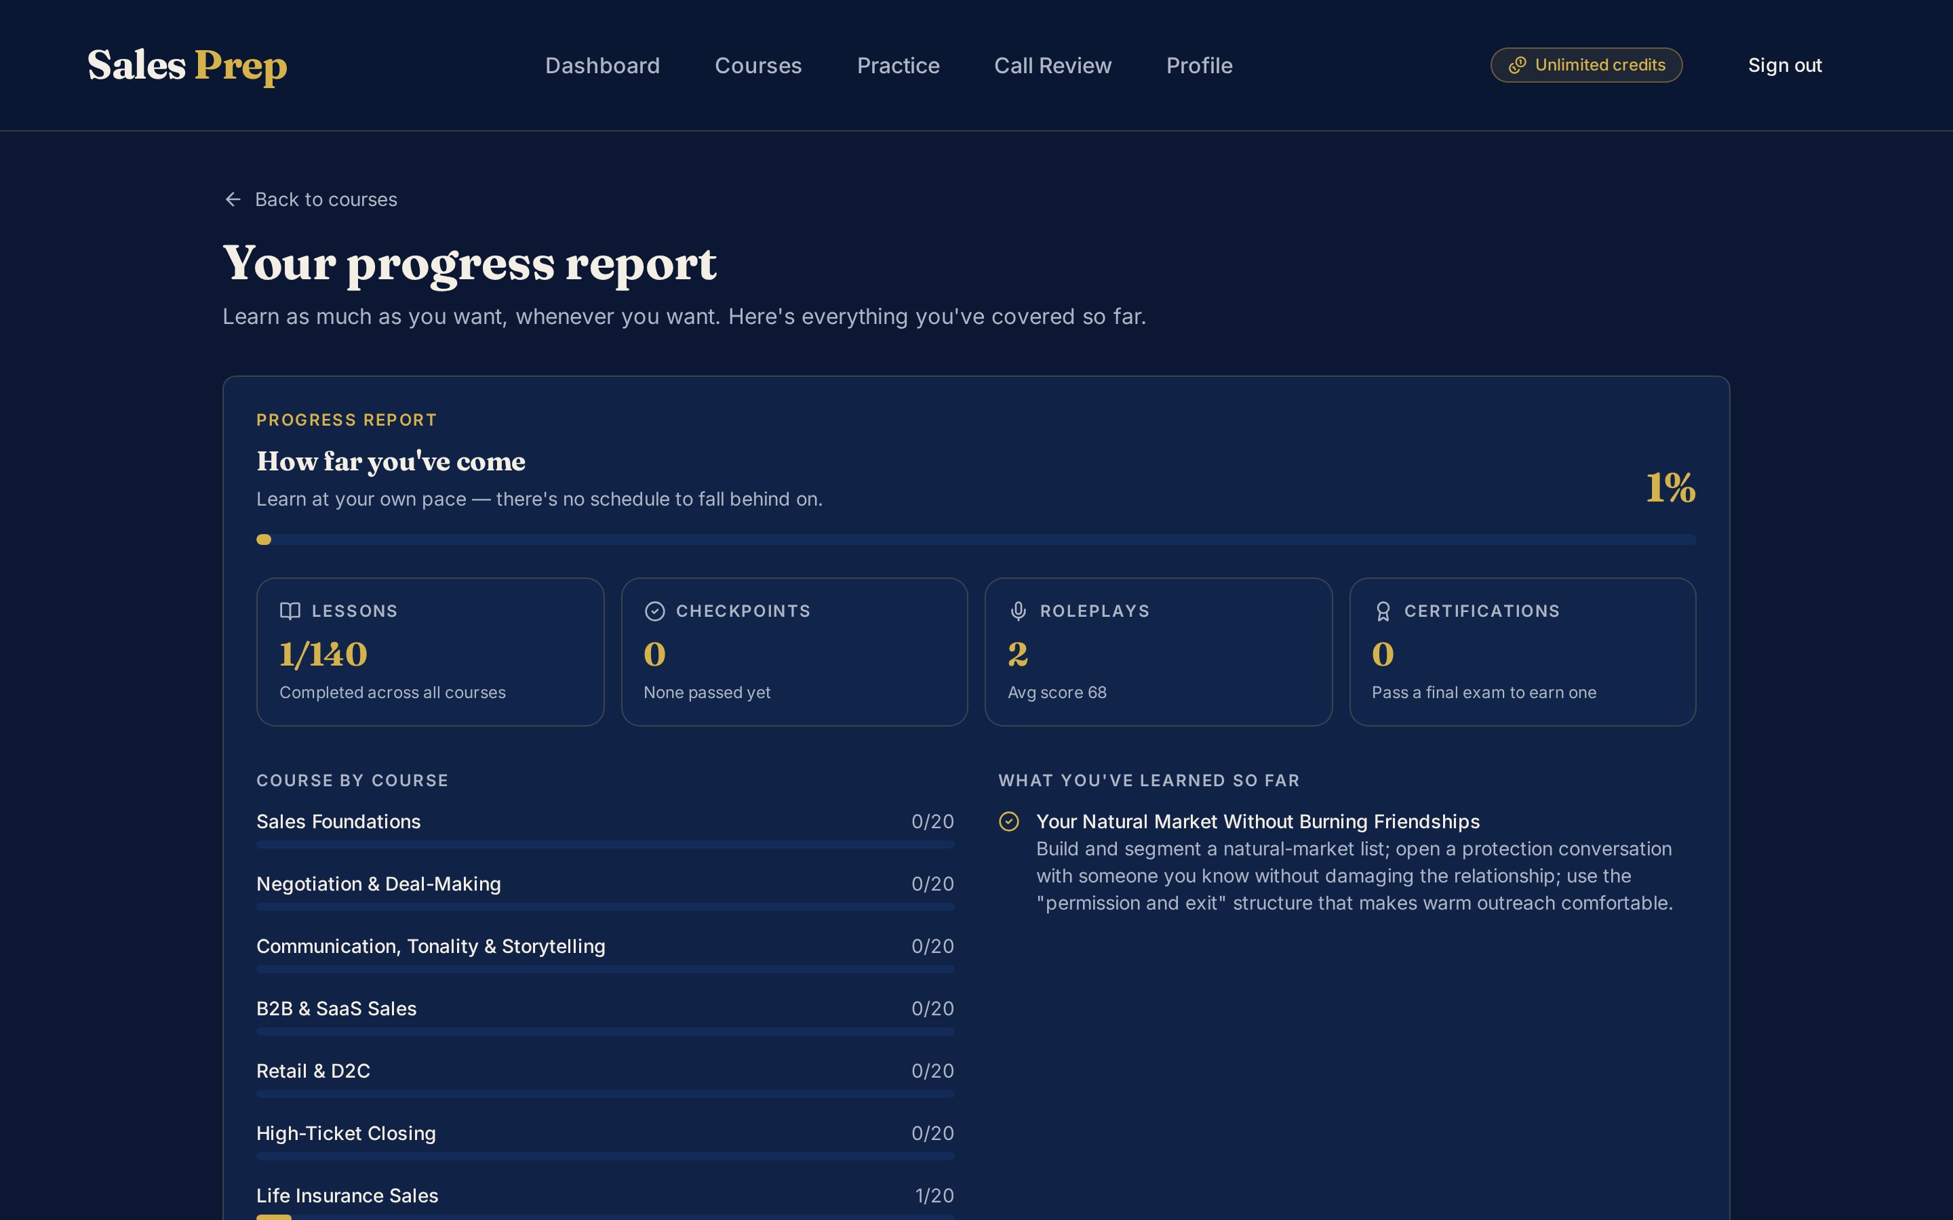This screenshot has width=1953, height=1220.
Task: Open the Profile nav item
Action: click(x=1198, y=65)
